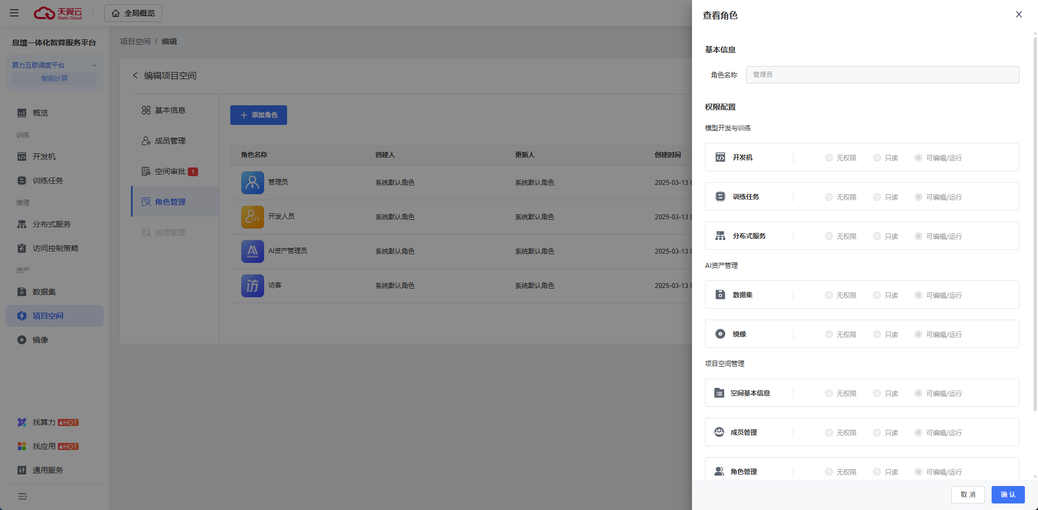The image size is (1038, 510).
Task: Click the 数据集 icon in the sidebar
Action: coord(22,292)
